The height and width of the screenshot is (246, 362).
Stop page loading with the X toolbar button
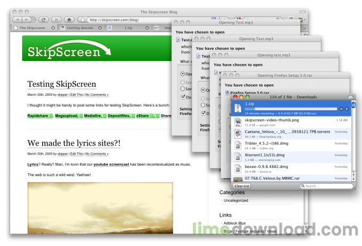(56, 20)
